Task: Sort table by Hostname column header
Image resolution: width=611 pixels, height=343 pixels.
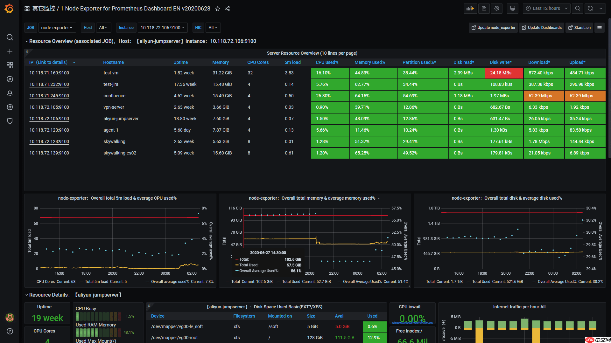Action: click(113, 62)
